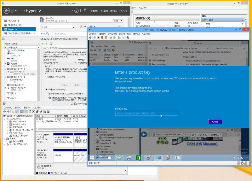Click the green back triangle in VM settings window
The width and height of the screenshot is (252, 181).
[x=43, y=44]
